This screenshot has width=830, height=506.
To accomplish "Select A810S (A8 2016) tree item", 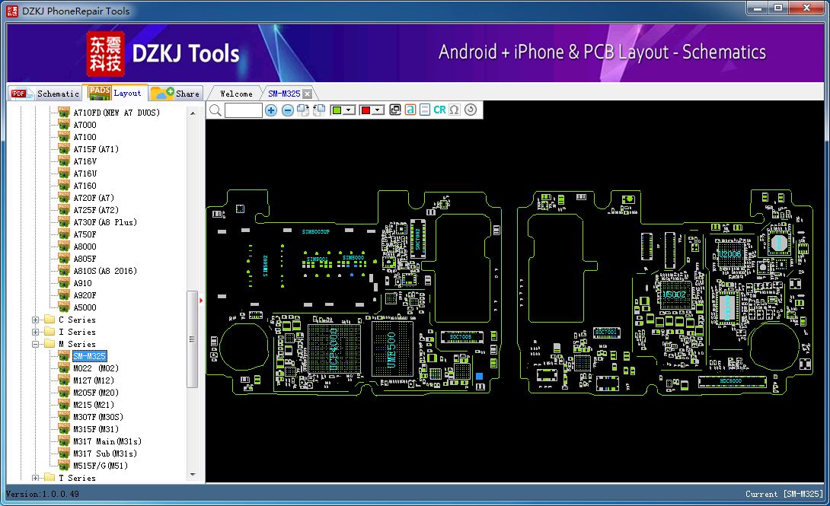I will pyautogui.click(x=105, y=271).
